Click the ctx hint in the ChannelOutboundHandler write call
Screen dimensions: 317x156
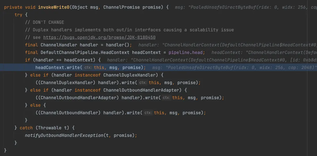tap(148, 113)
